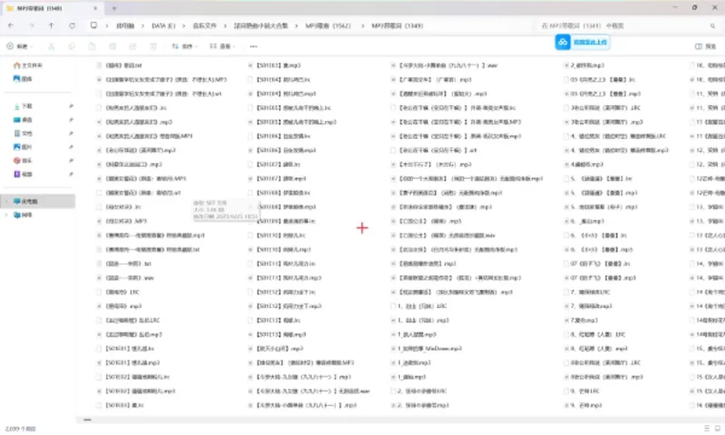Click the Paste icon in toolbar
The width and height of the screenshot is (725, 435).
tap(92, 46)
